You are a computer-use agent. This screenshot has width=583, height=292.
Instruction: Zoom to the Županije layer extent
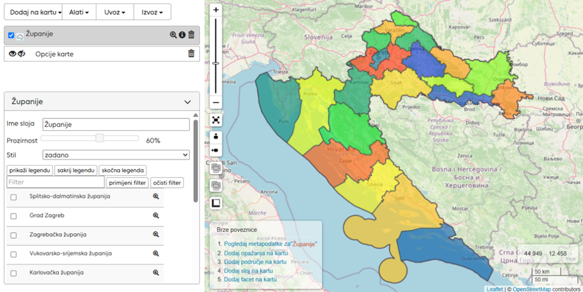(x=173, y=35)
